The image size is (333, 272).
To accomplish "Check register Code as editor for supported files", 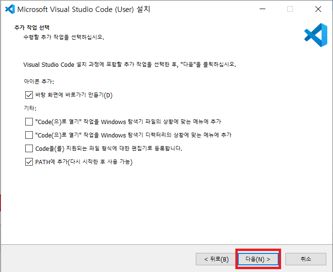I will [29, 148].
